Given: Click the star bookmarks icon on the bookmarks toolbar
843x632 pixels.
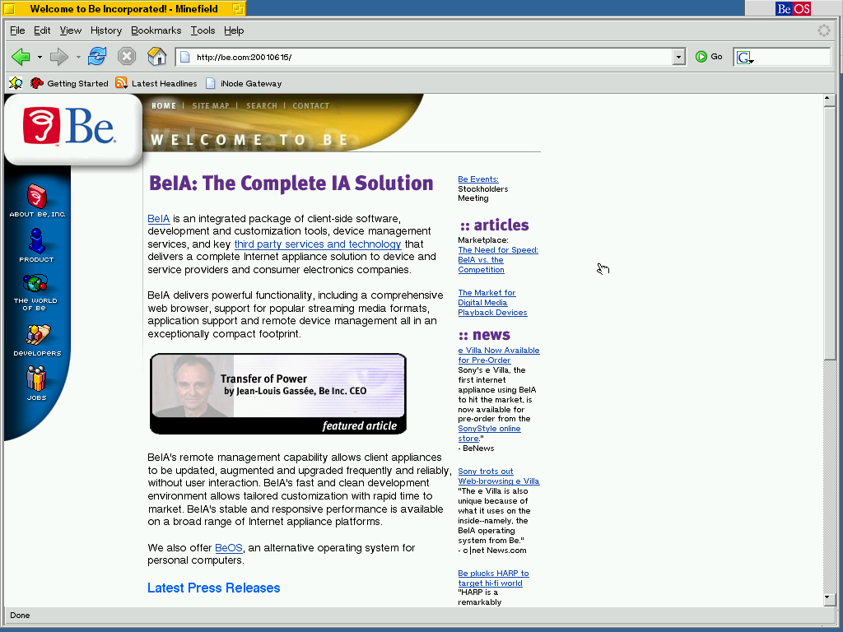Looking at the screenshot, I should point(16,83).
